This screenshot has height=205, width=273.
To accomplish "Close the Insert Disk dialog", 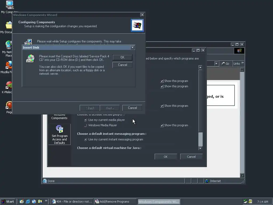I will coord(133,48).
